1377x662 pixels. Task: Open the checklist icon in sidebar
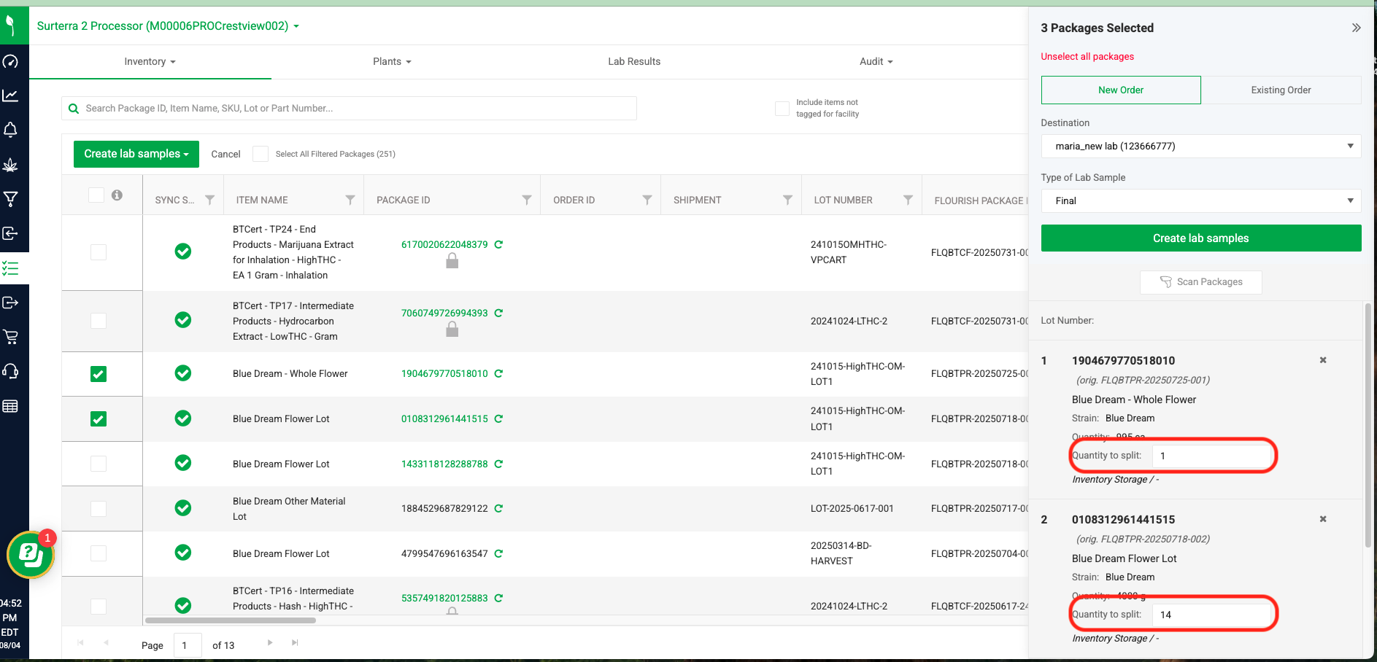point(10,268)
